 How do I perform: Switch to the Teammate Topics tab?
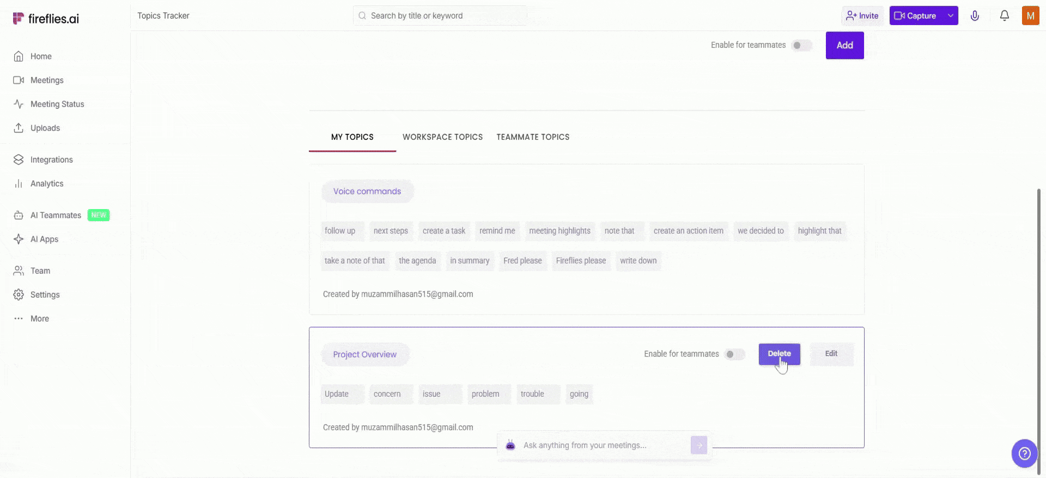[x=532, y=137]
